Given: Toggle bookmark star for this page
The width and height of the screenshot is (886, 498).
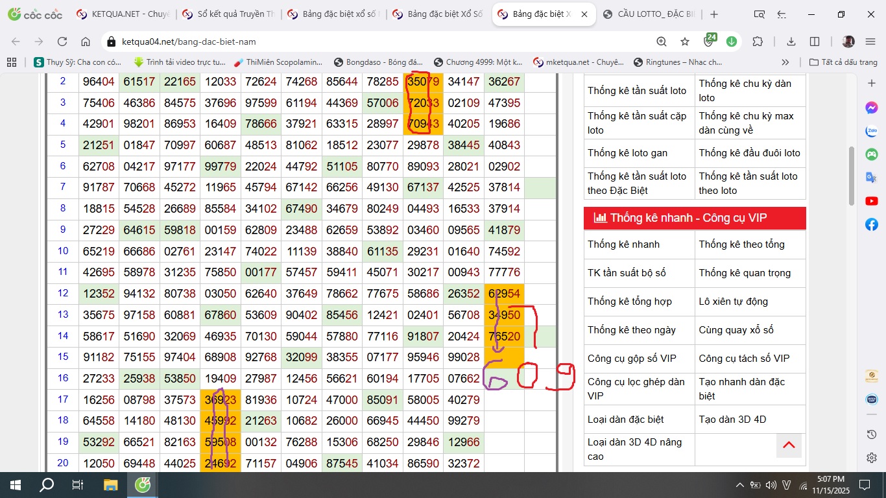Looking at the screenshot, I should 685,41.
